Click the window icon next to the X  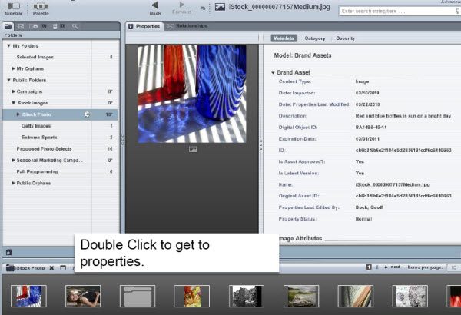[63, 268]
